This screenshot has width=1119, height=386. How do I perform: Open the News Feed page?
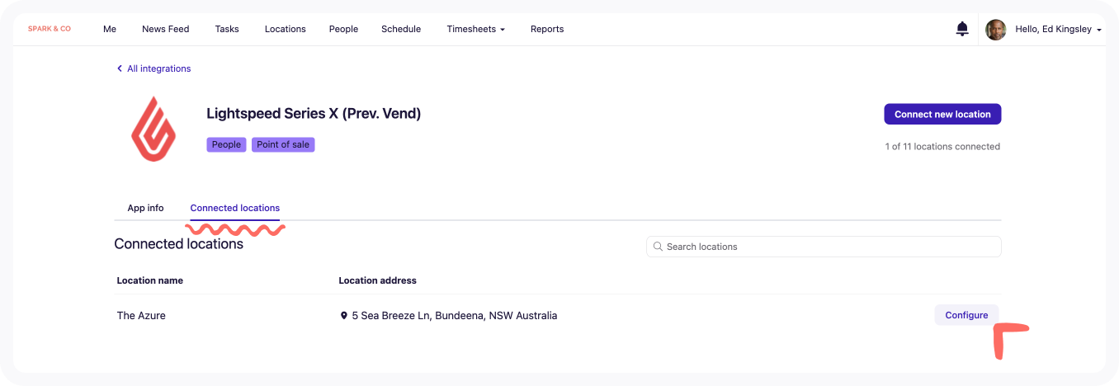(x=166, y=29)
